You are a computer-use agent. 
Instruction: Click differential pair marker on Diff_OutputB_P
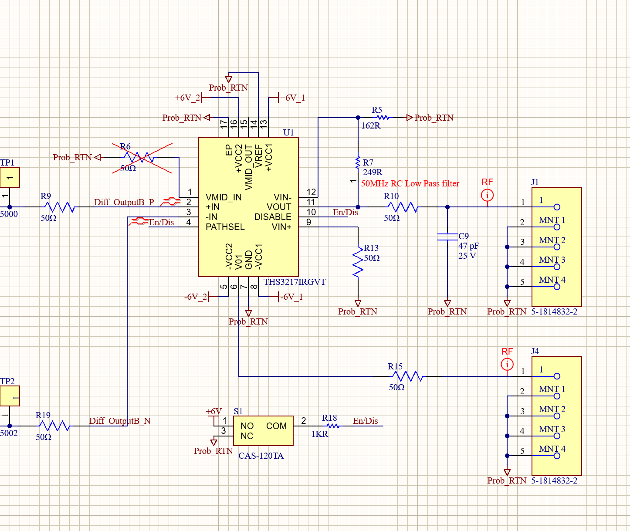171,202
